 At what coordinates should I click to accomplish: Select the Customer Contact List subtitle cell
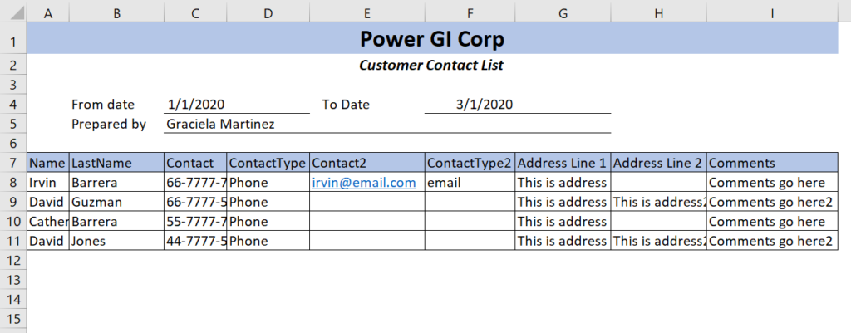[432, 66]
